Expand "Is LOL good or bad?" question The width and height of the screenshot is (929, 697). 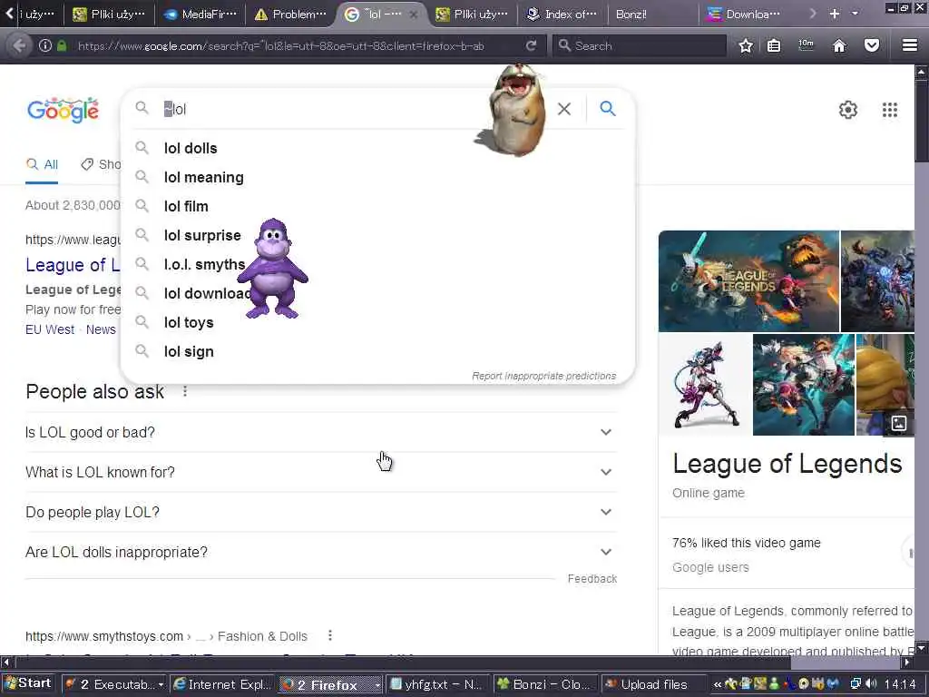click(321, 432)
